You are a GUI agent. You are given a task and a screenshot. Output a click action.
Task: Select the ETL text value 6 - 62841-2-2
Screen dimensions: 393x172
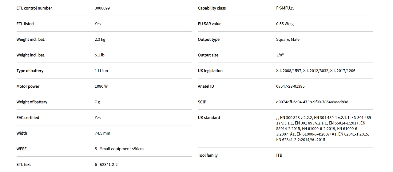106,165
